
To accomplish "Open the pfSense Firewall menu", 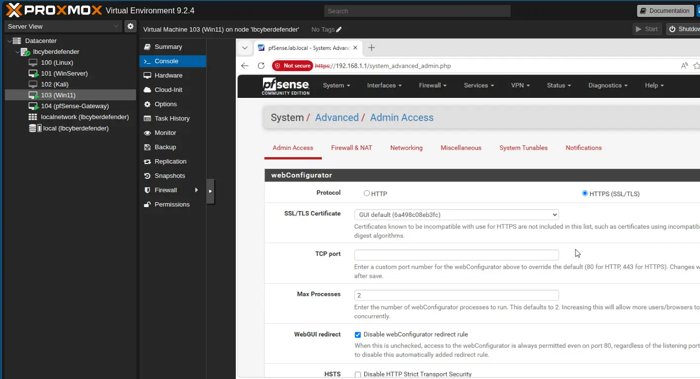I will point(433,85).
